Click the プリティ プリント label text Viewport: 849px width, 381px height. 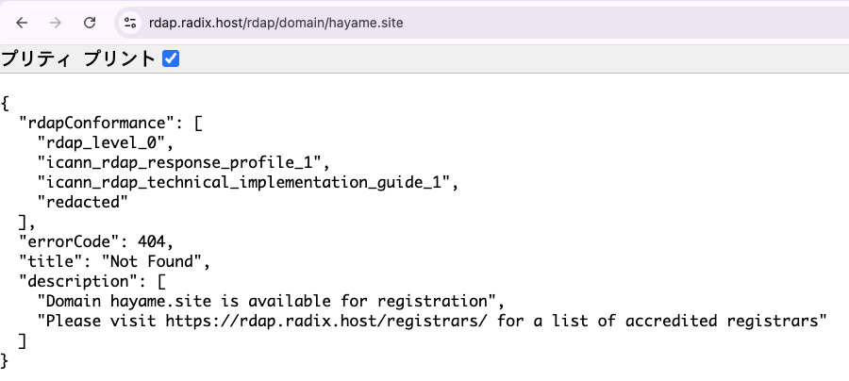[78, 58]
